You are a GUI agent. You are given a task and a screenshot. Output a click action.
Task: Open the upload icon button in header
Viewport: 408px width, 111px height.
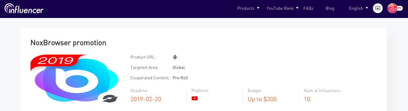pyautogui.click(x=378, y=8)
